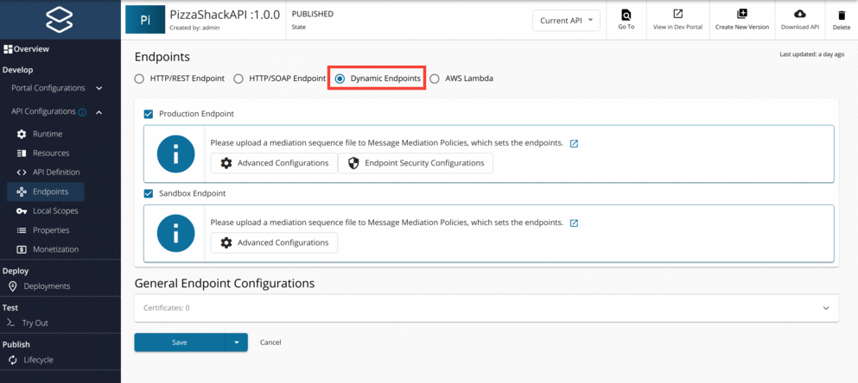Open Runtime in the sidebar
The image size is (858, 383).
47,134
